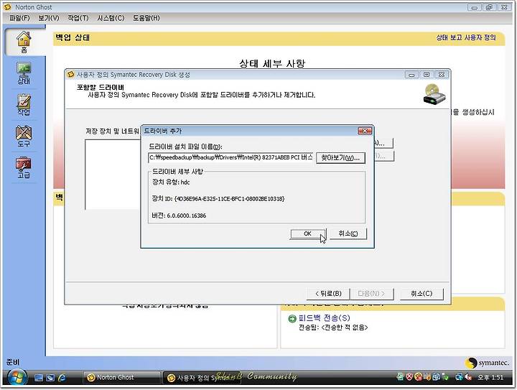
Task: Click the 상태 세부 사항 heading
Action: 272,63
